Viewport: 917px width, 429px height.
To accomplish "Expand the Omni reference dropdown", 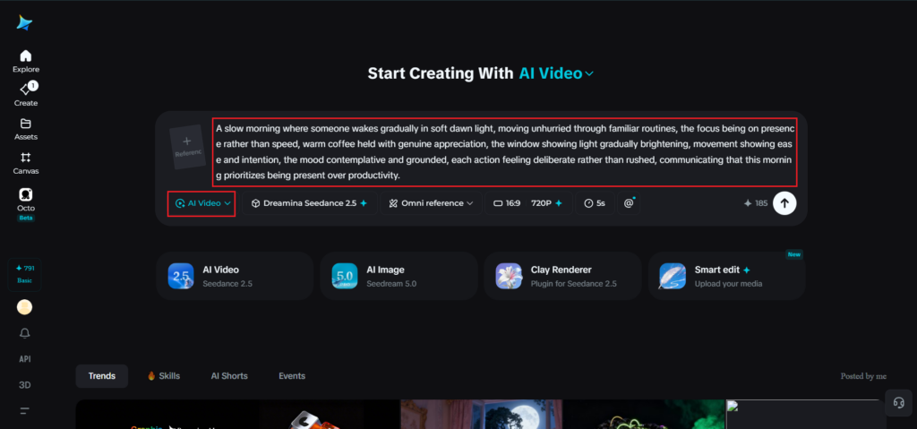I will [432, 203].
